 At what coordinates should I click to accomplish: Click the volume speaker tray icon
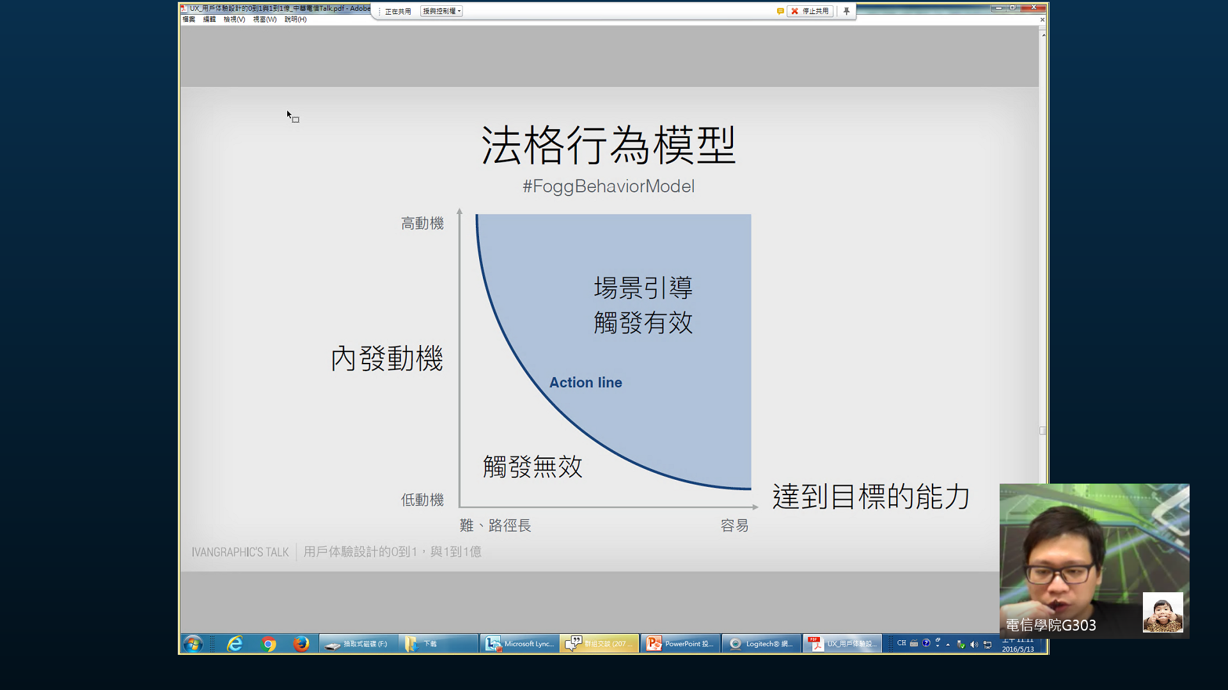[x=973, y=644]
